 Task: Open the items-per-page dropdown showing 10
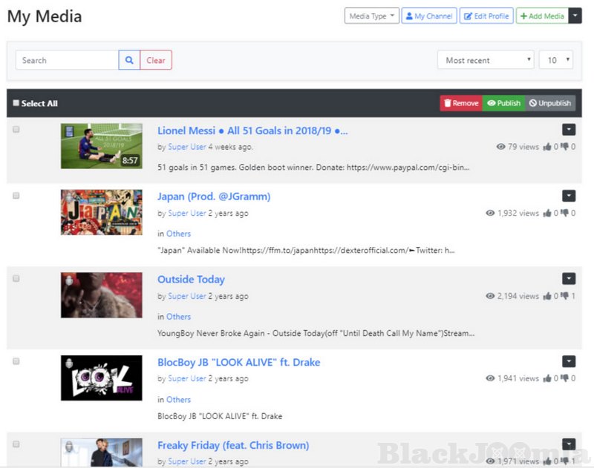pos(555,60)
